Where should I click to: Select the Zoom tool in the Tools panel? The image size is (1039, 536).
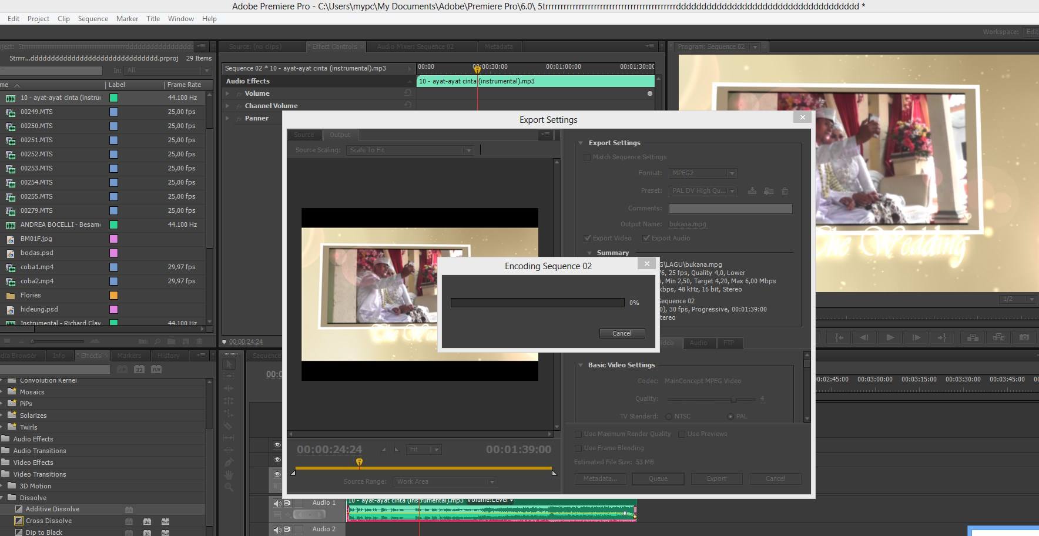click(229, 487)
